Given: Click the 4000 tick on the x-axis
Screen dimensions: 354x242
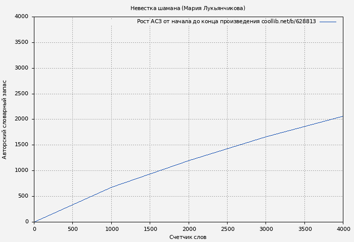Looking at the screenshot, I should click(x=343, y=229).
